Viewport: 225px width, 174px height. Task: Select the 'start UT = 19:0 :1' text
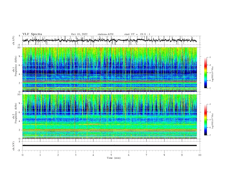[137, 34]
